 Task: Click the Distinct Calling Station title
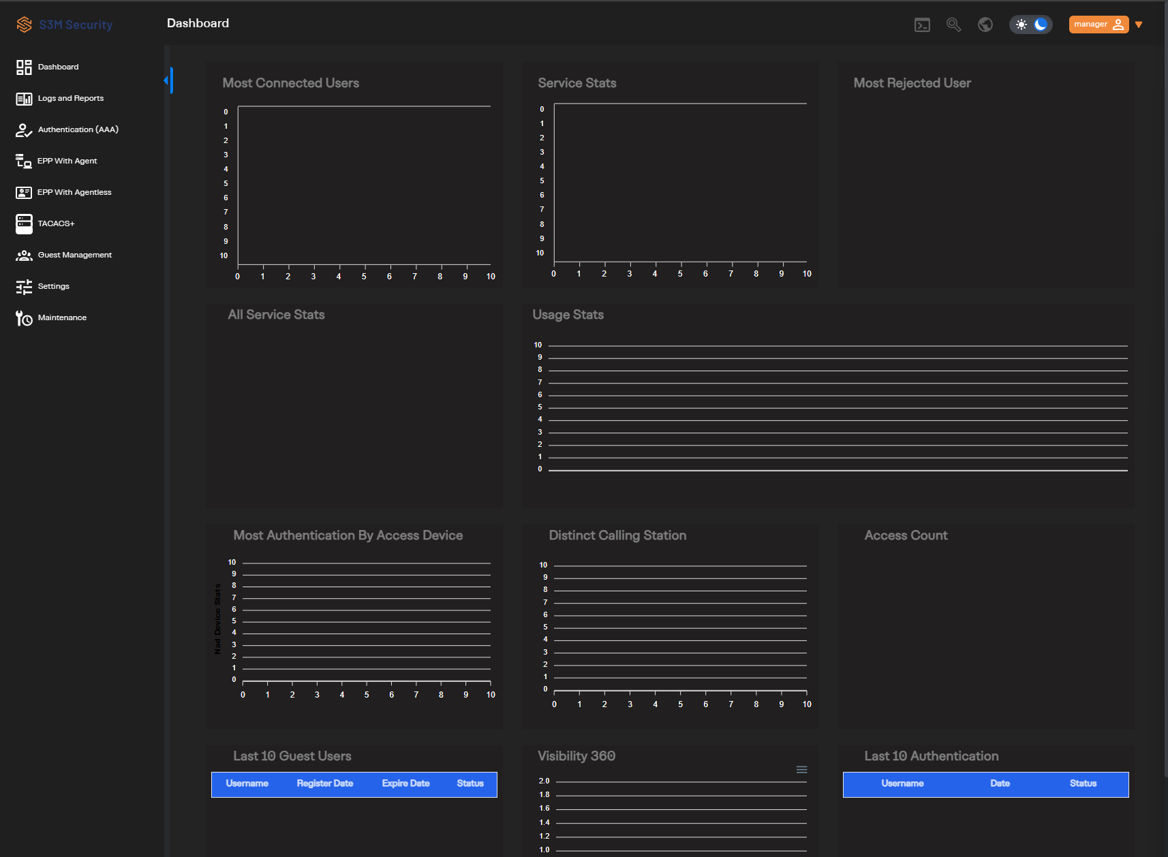617,535
